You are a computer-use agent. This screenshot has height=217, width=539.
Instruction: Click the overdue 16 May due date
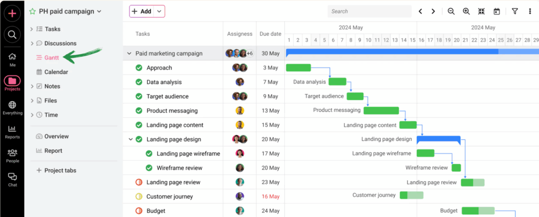coord(270,197)
